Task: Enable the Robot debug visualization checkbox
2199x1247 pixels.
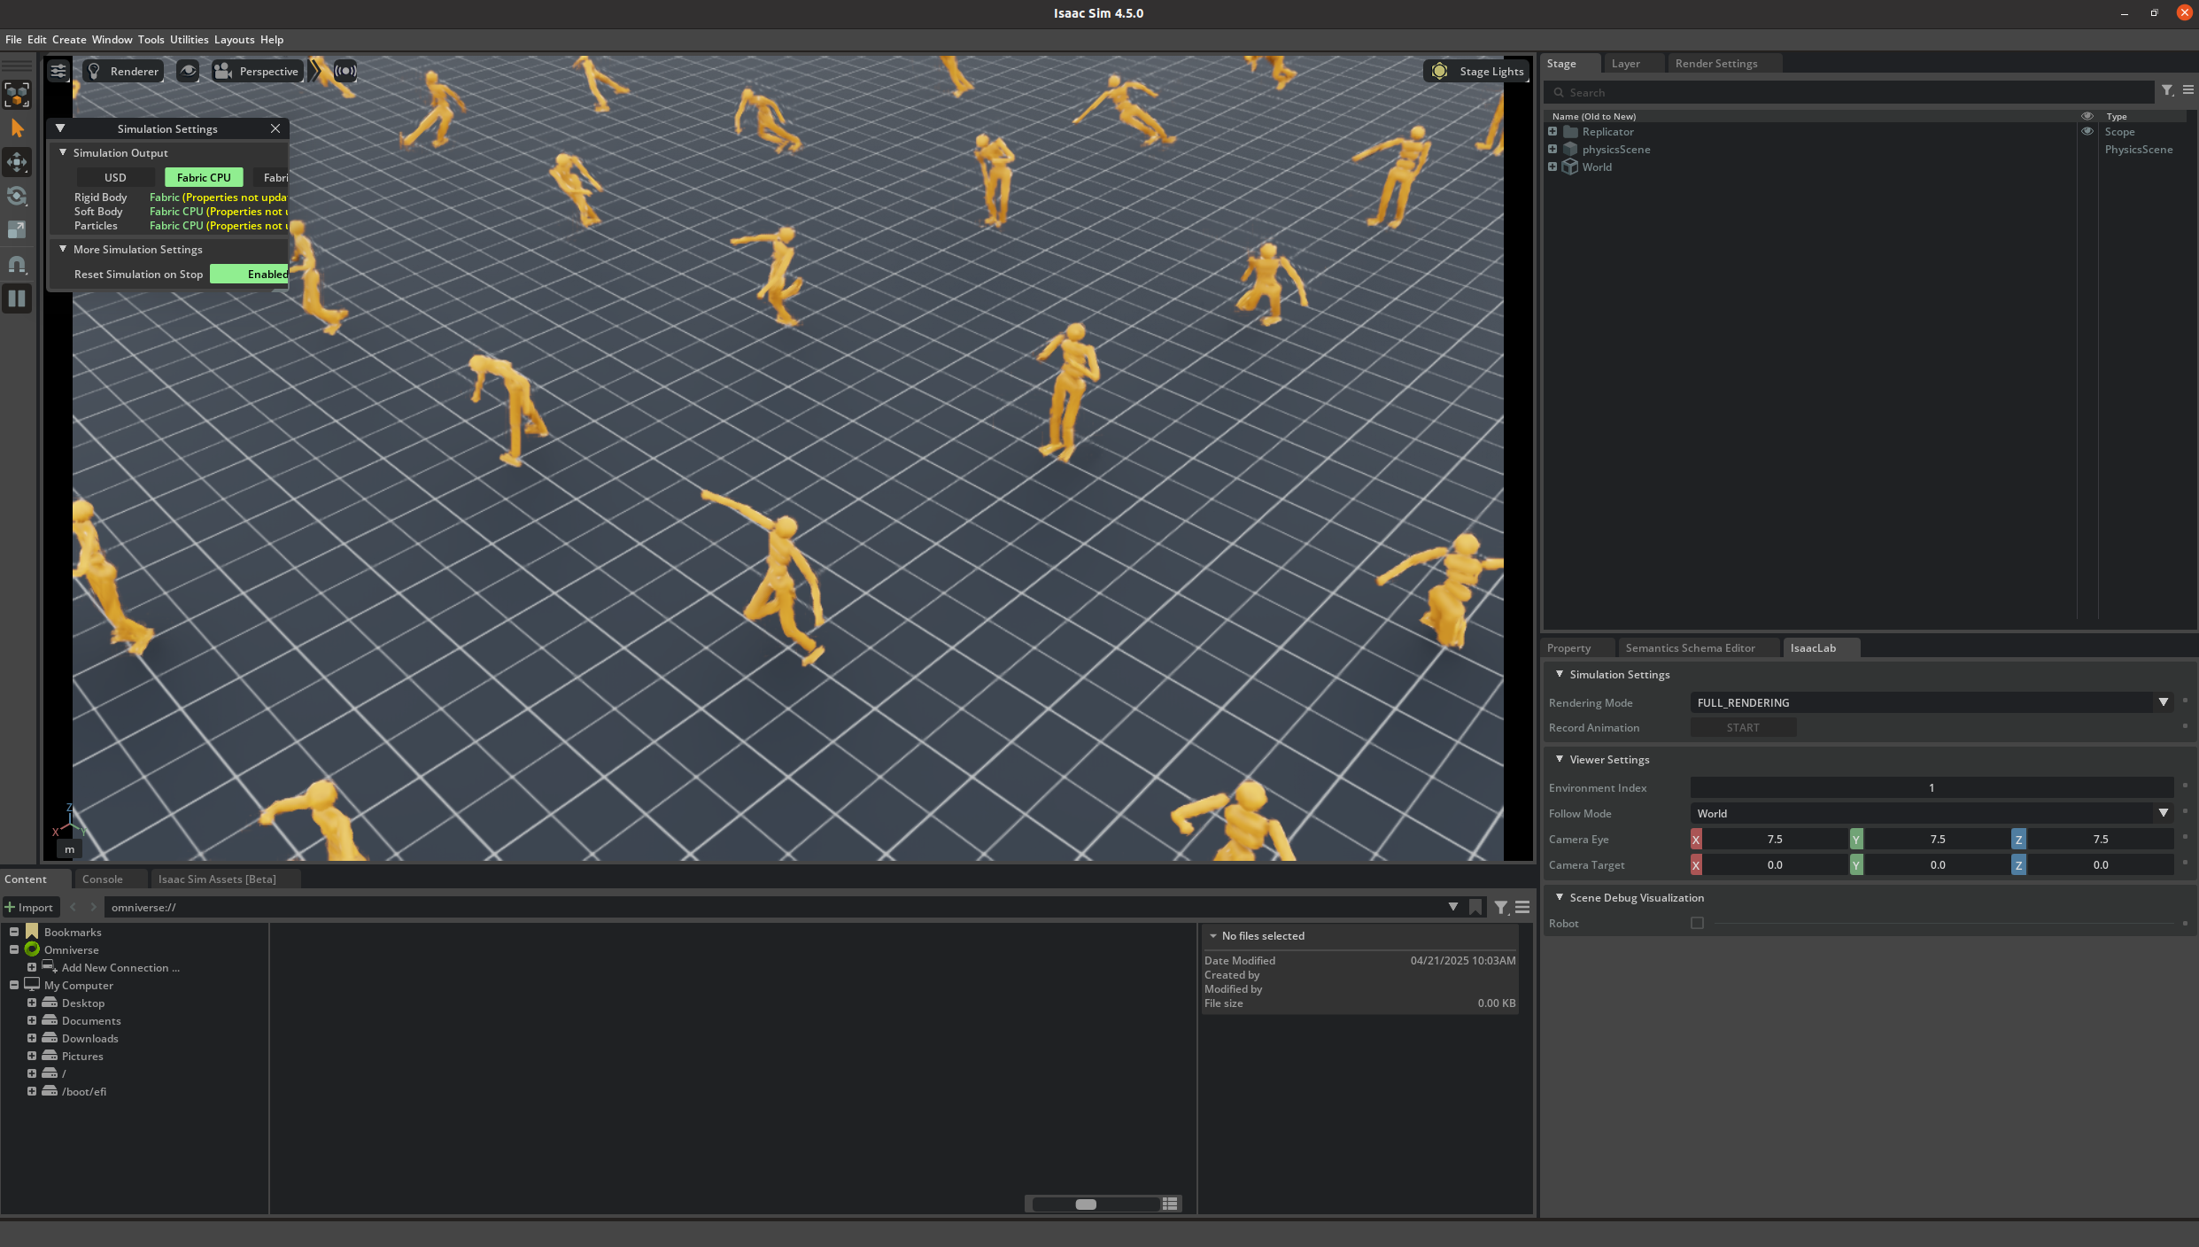Action: coord(1697,923)
